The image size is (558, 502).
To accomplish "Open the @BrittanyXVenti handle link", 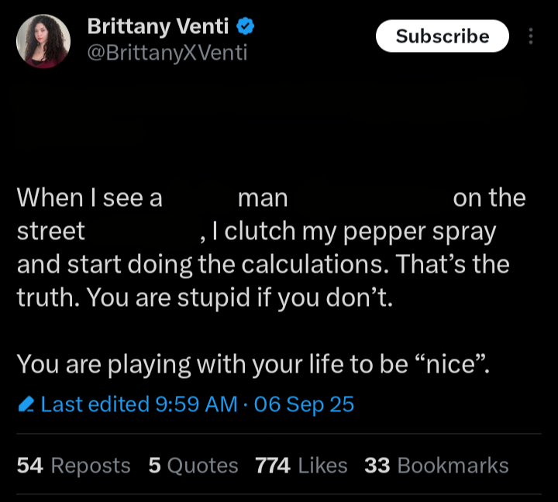I will [x=167, y=53].
